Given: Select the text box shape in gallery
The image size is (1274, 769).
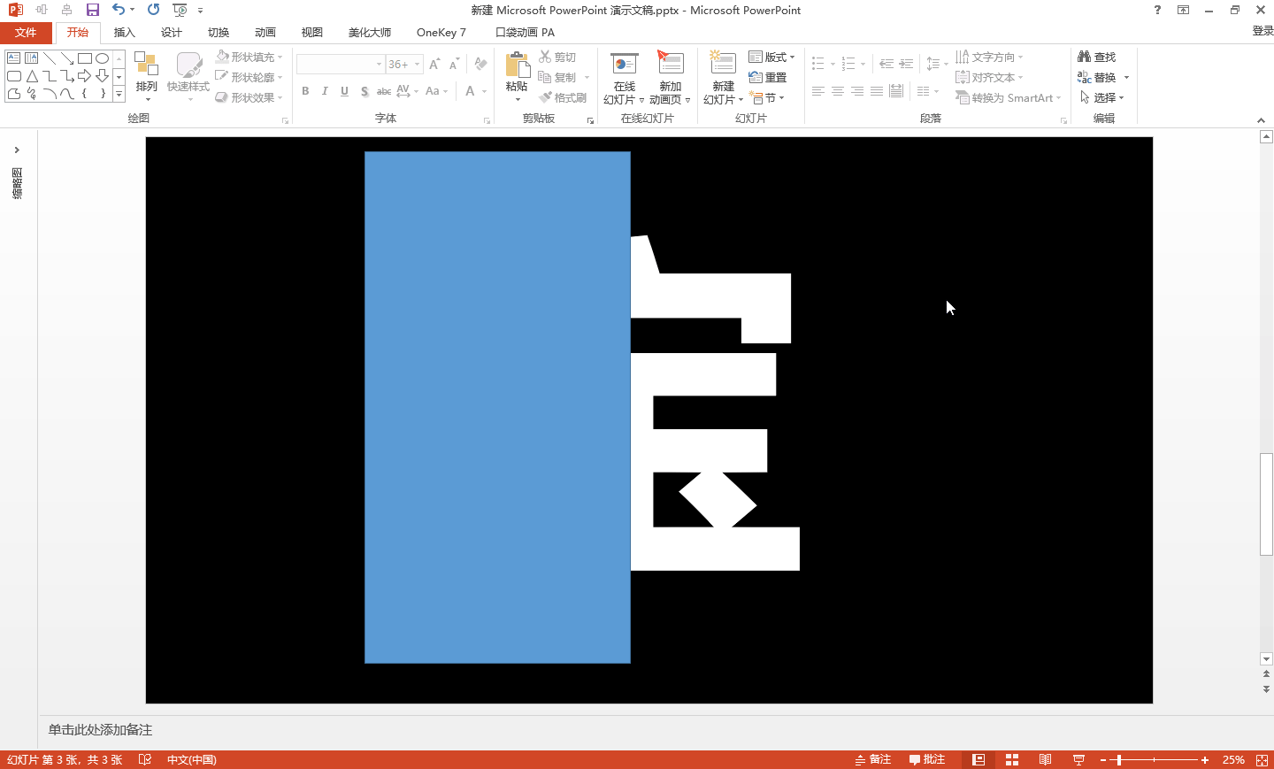Looking at the screenshot, I should click(13, 58).
